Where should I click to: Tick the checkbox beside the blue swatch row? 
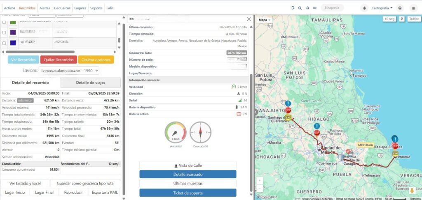click(5, 43)
